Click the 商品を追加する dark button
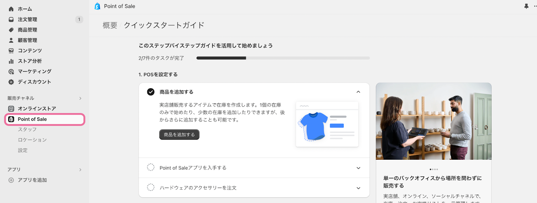Viewport: 537px width, 203px height. 179,135
